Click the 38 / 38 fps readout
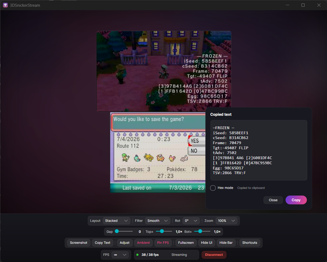 pyautogui.click(x=150, y=255)
